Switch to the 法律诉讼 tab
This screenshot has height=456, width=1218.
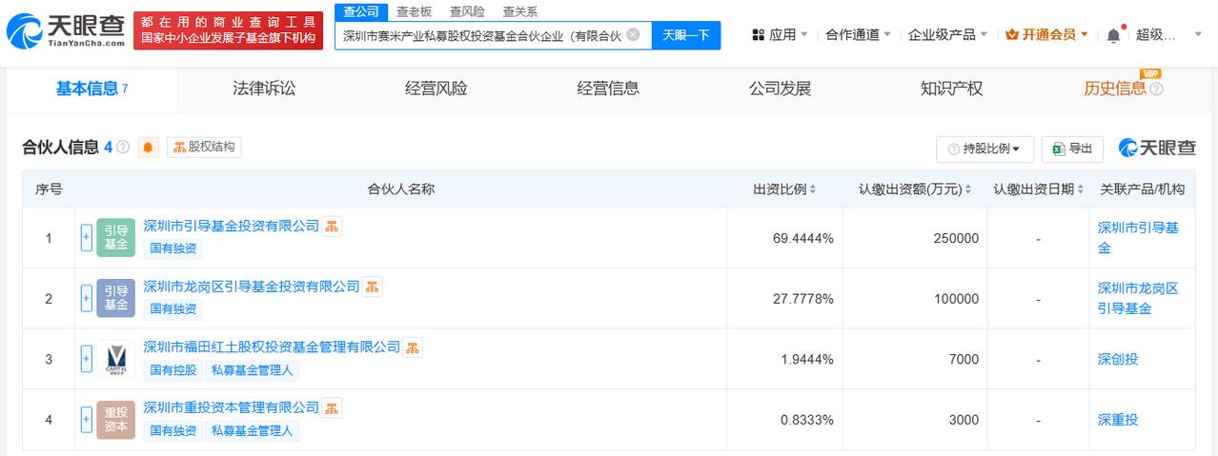(x=264, y=89)
